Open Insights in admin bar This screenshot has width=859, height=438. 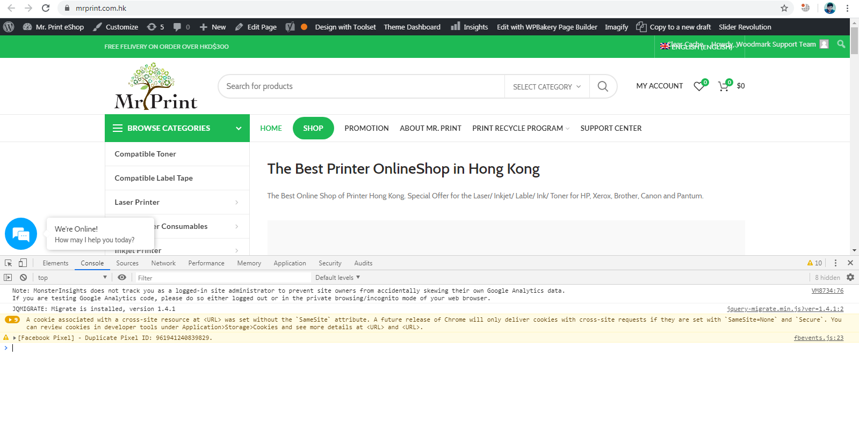point(470,27)
